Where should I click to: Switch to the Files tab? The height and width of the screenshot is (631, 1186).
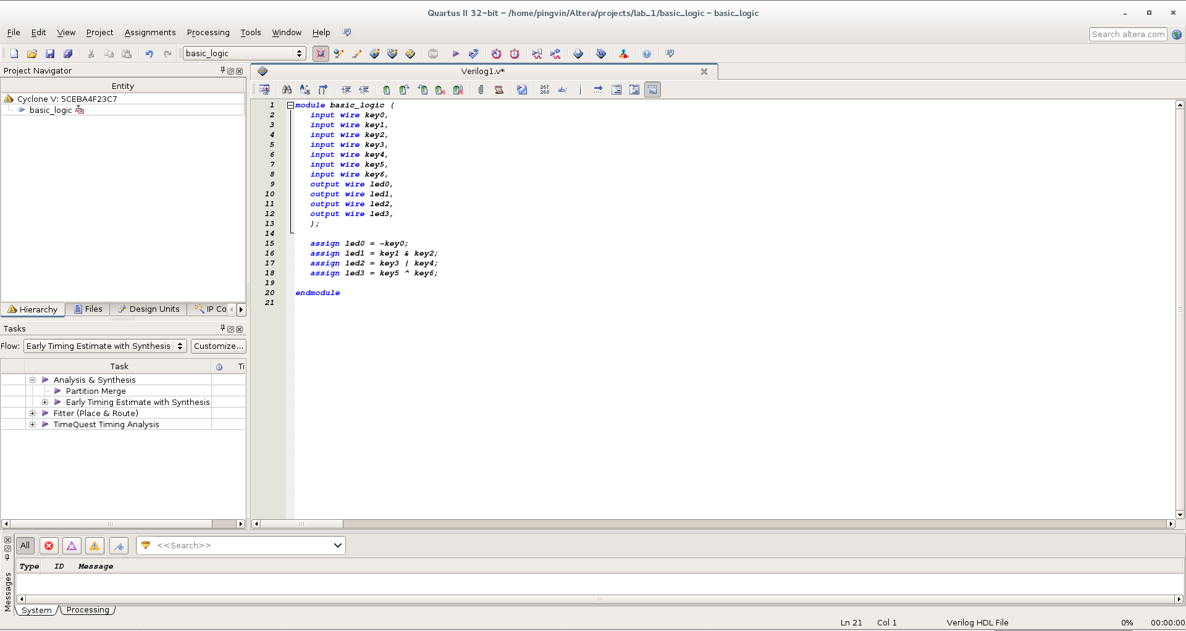pos(88,309)
